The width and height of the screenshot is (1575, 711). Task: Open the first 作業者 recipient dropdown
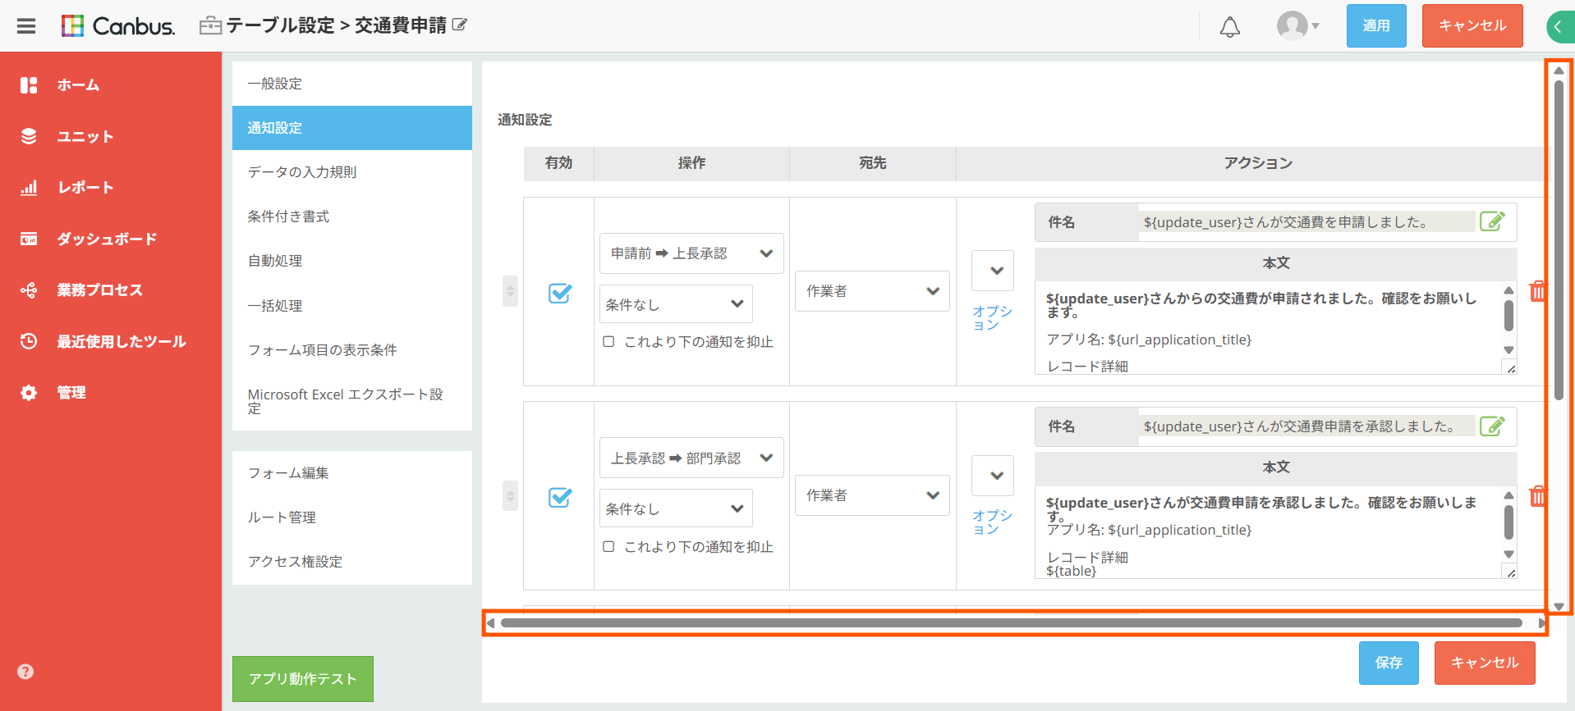tap(872, 291)
